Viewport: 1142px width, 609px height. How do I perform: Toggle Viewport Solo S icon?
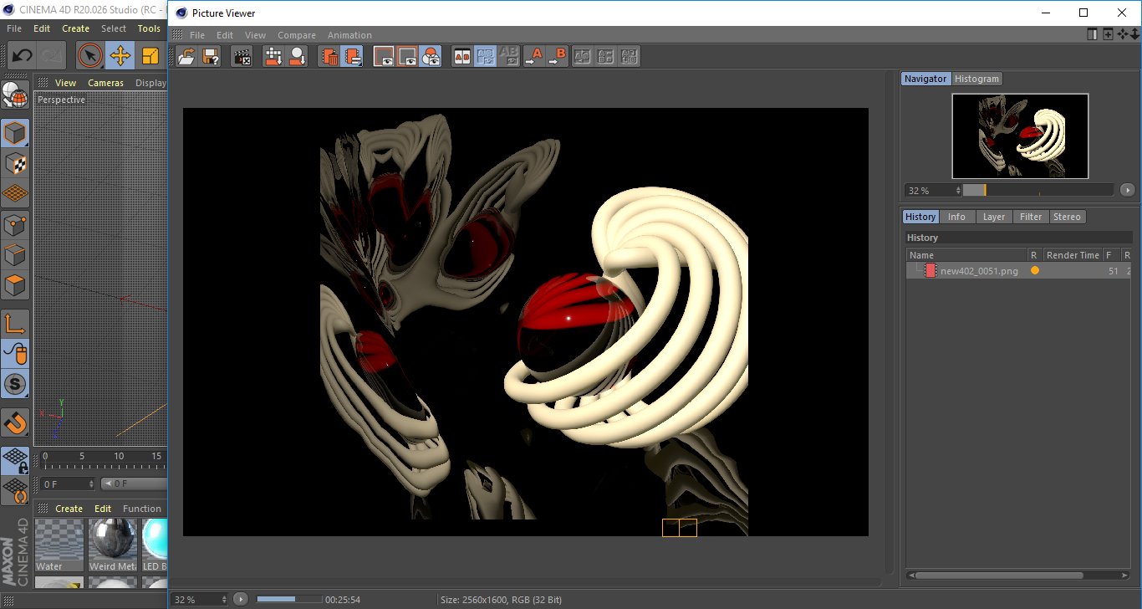(15, 385)
